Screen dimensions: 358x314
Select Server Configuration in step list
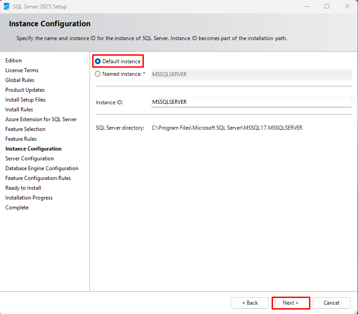(x=30, y=159)
